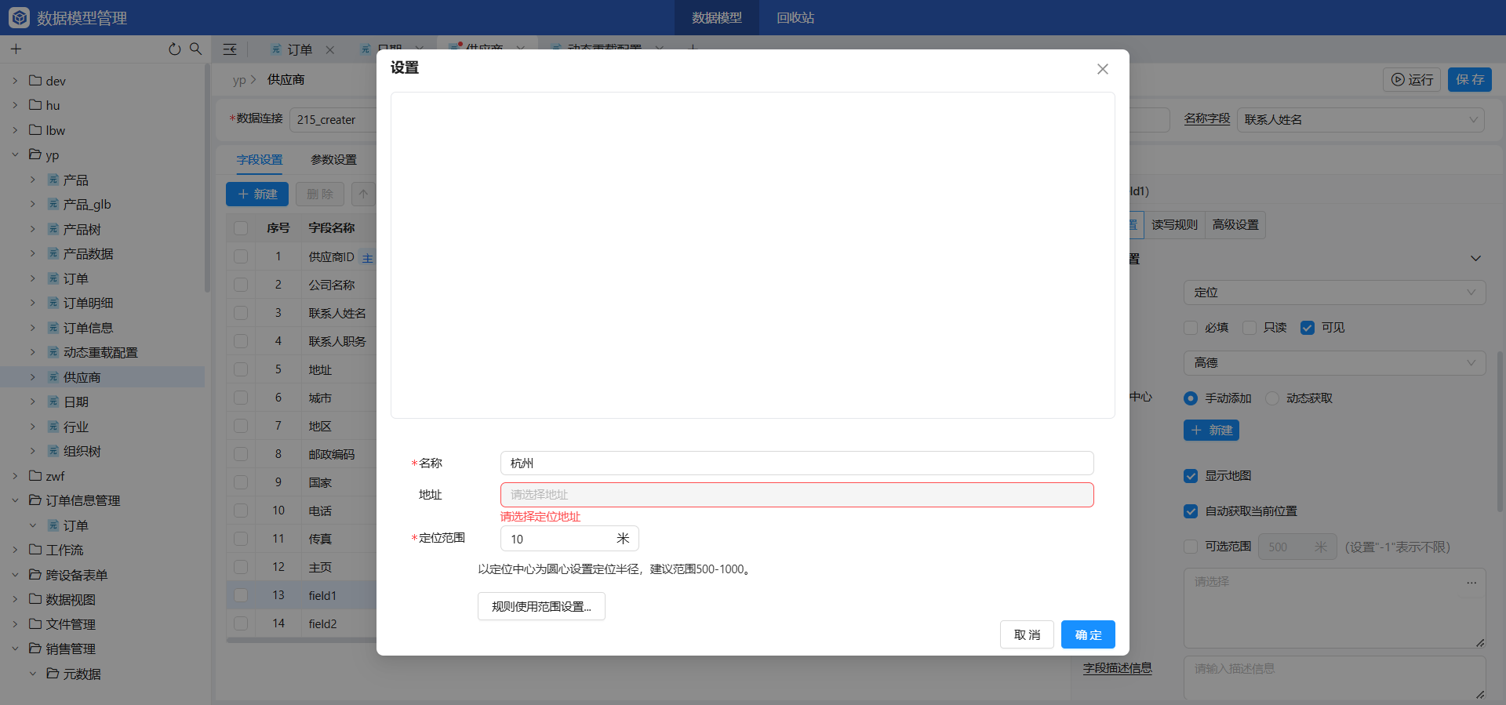The width and height of the screenshot is (1506, 705).
Task: Click the hu folder icon
Action: point(35,105)
